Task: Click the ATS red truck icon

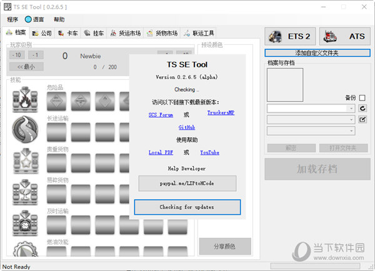Action: 330,37
